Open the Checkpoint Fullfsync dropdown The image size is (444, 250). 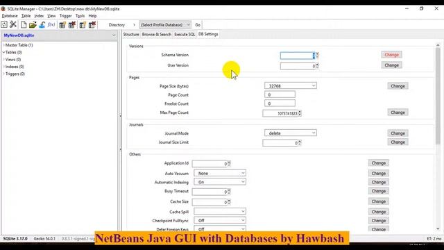coord(220,220)
